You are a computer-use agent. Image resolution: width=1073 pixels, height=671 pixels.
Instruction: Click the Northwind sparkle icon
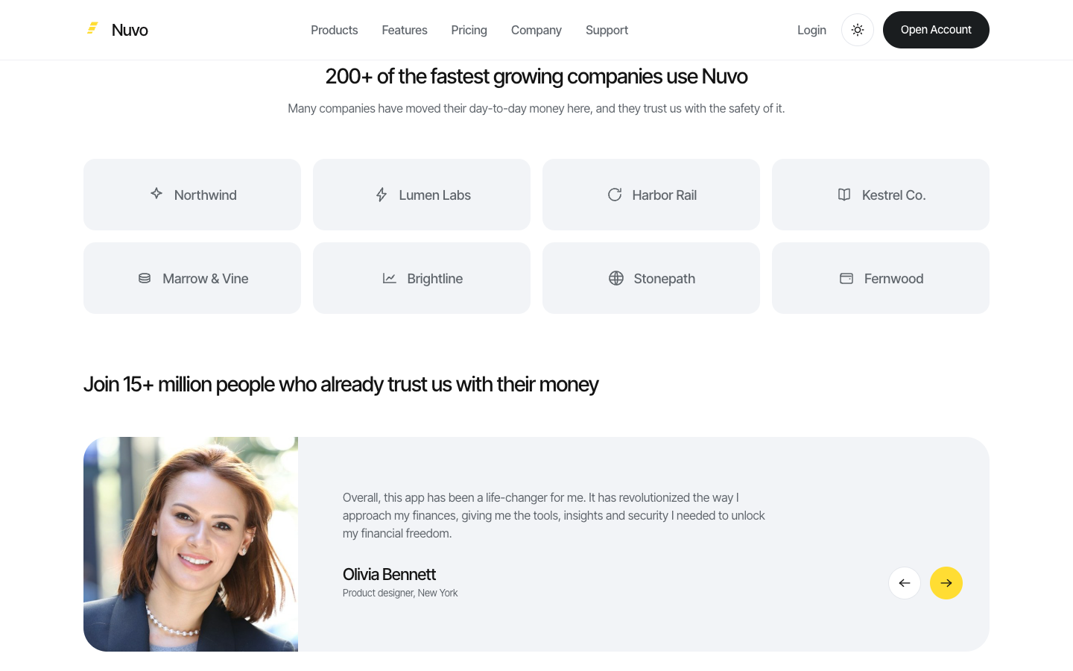click(156, 194)
